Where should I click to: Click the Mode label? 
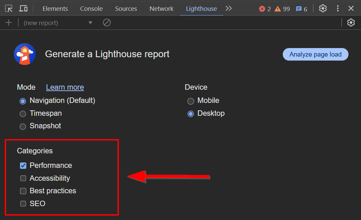click(x=26, y=87)
